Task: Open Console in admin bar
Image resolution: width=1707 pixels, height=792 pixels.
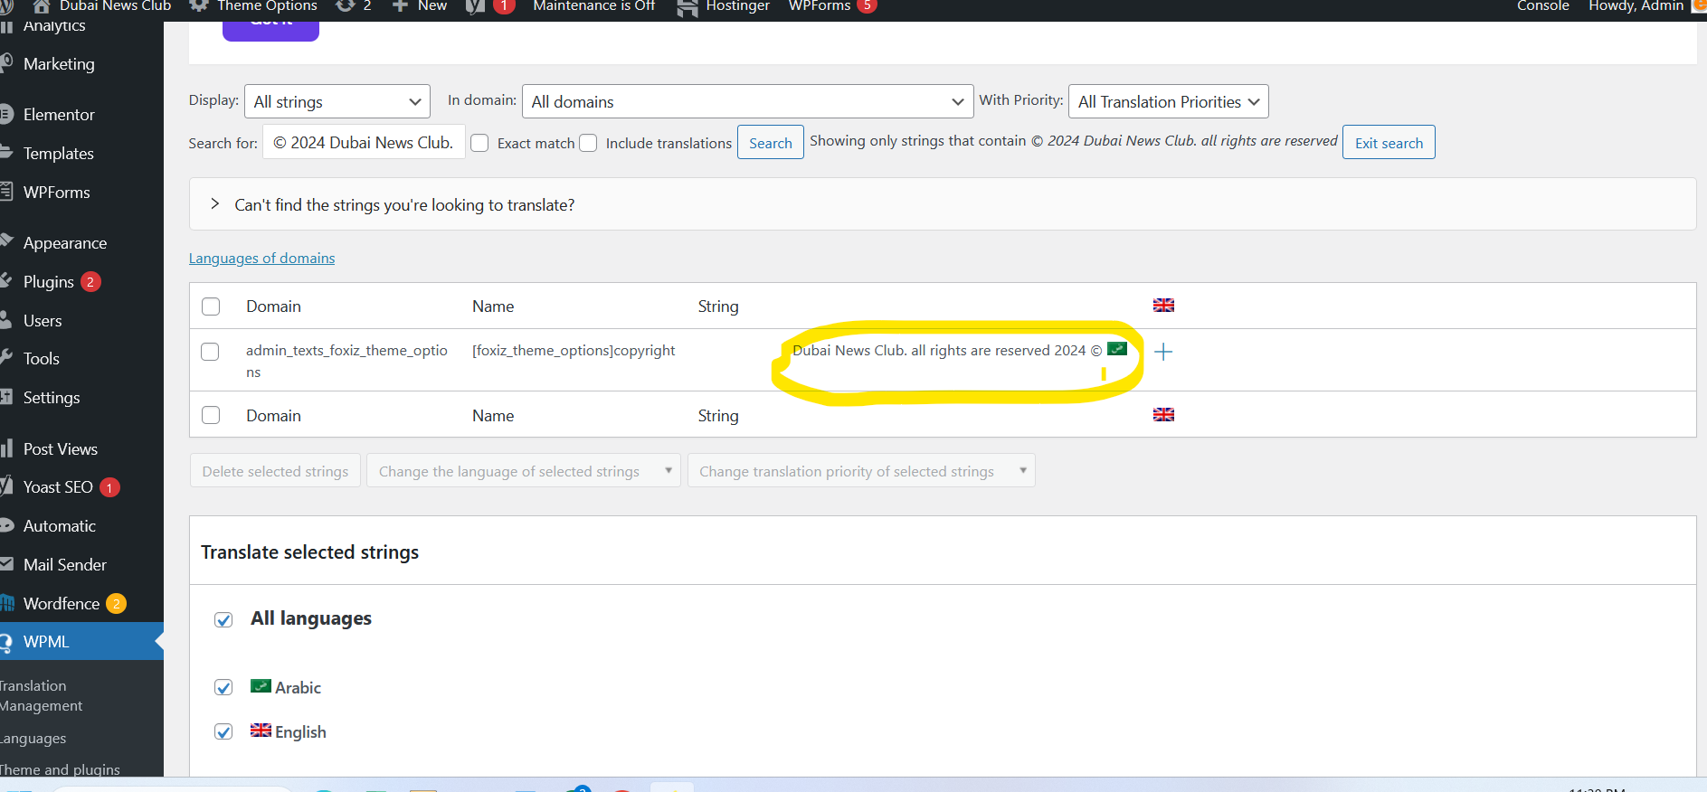Action: click(1542, 6)
